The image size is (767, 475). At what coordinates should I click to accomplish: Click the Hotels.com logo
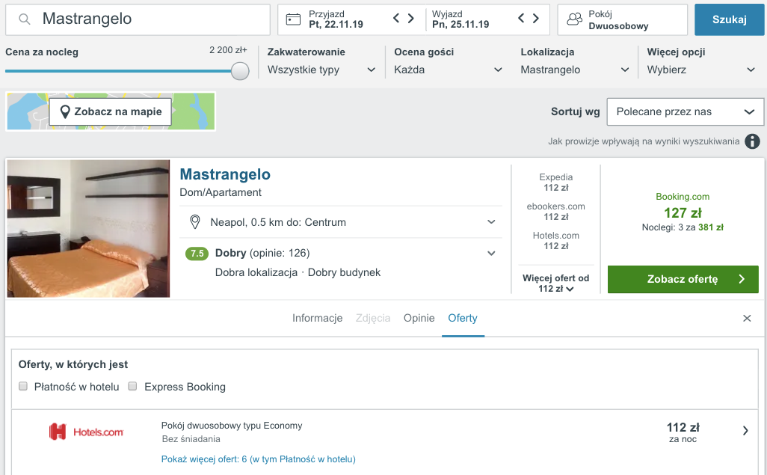(x=86, y=432)
